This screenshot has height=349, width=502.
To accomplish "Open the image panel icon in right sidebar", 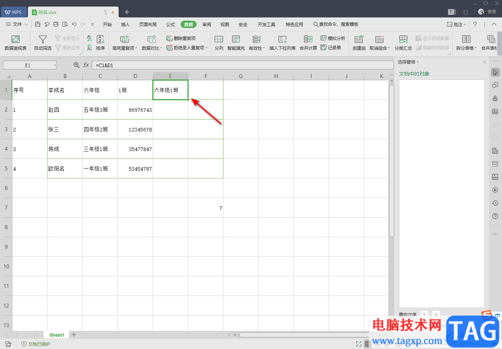I will click(495, 177).
